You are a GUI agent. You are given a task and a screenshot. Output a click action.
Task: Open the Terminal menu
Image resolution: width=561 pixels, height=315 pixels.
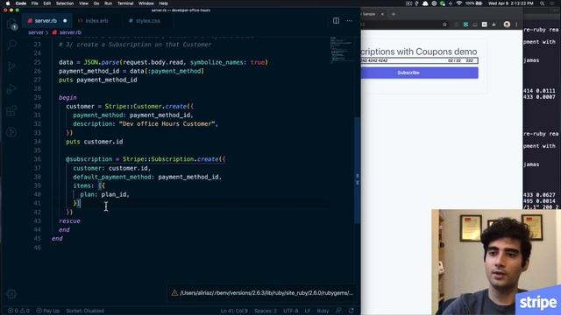pos(125,3)
